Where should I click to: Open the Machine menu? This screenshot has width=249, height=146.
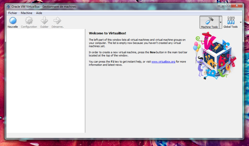27,13
